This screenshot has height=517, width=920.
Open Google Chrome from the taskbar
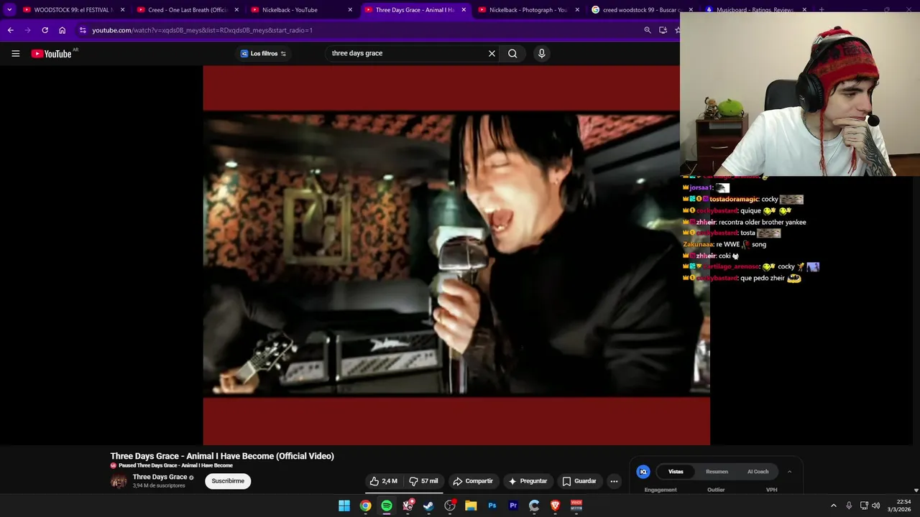(366, 506)
